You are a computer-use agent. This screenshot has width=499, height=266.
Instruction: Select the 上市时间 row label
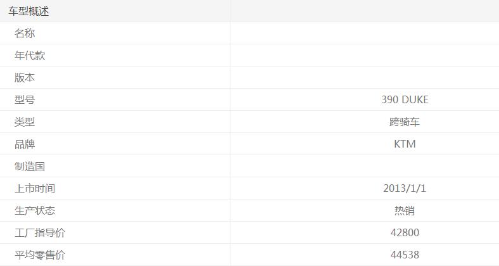[35, 189]
